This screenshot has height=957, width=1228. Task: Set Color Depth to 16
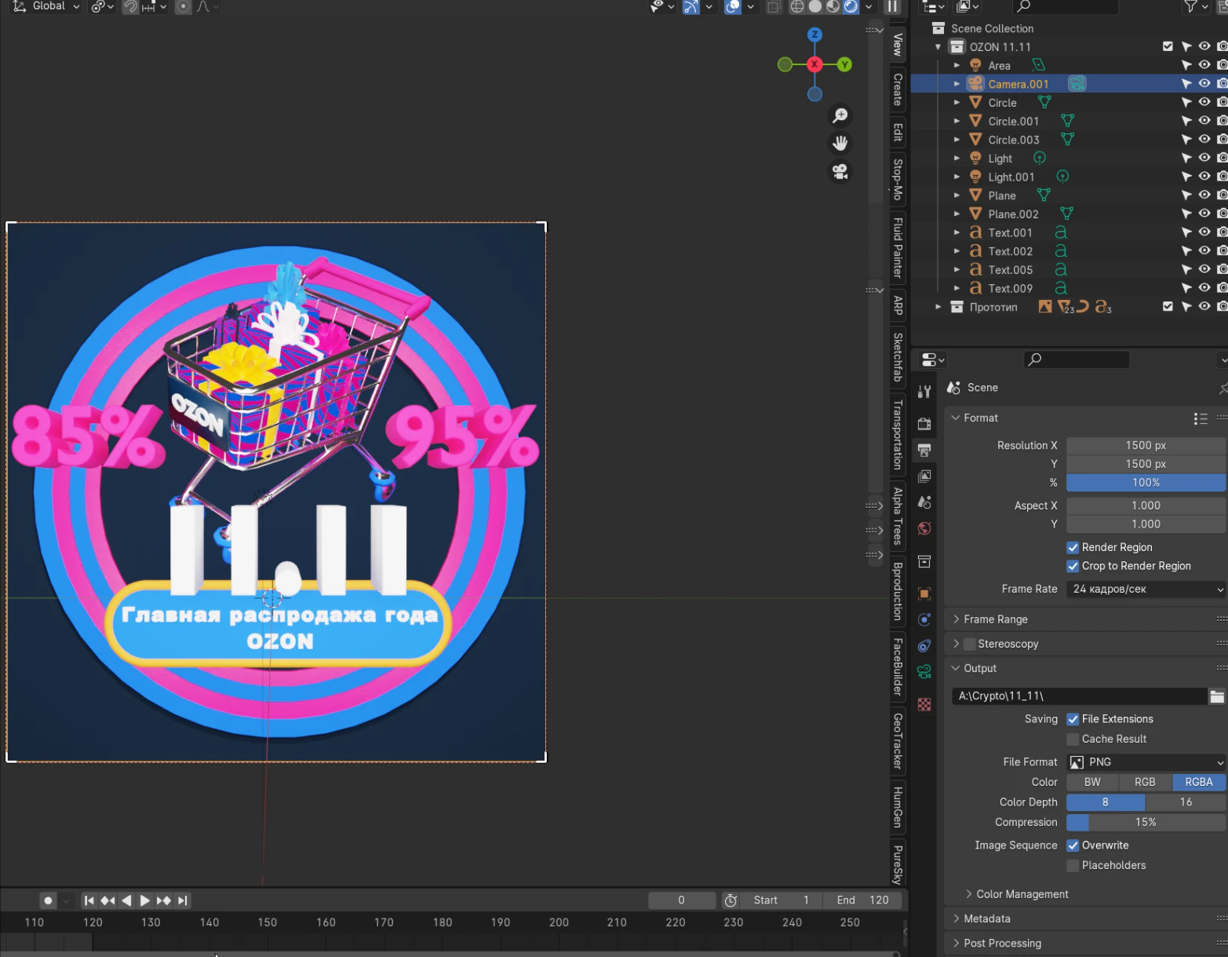pos(1185,802)
